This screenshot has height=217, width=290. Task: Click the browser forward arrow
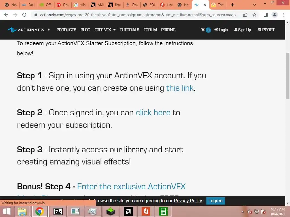point(15,15)
